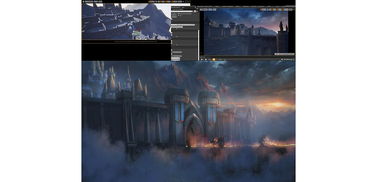Click output directory path field
Screen dimensions: 377x182
(x=183, y=25)
